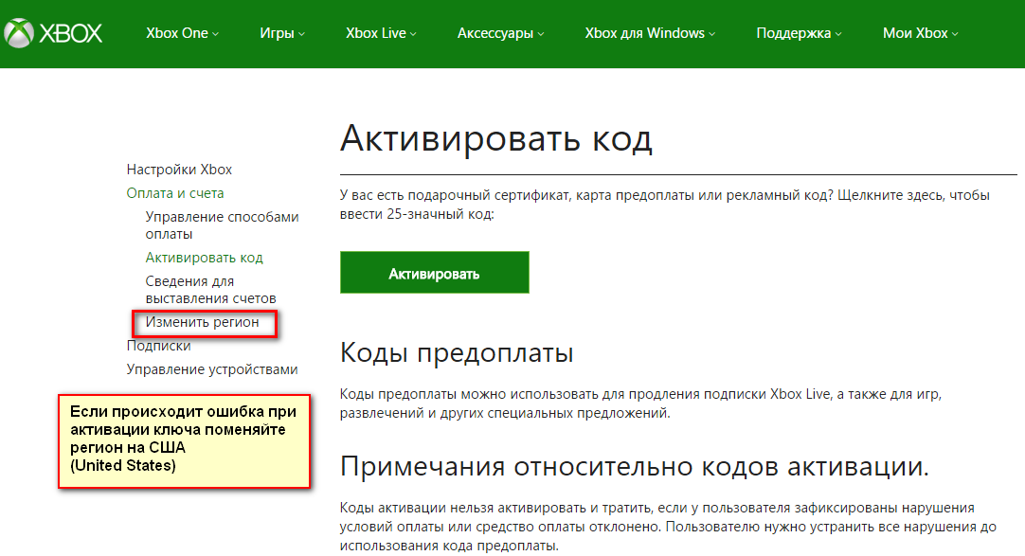
Task: Click the green Активировать button
Action: pyautogui.click(x=434, y=273)
